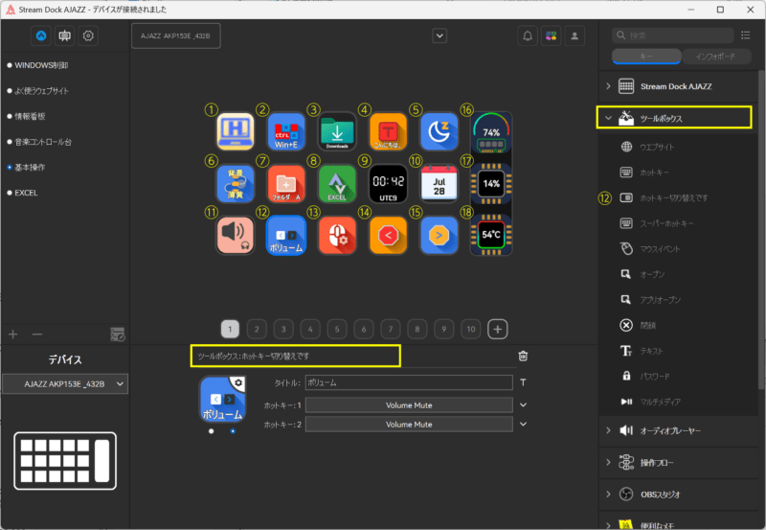Click the ホットキー:2 Volume Mute field
The image size is (766, 530).
pyautogui.click(x=409, y=424)
